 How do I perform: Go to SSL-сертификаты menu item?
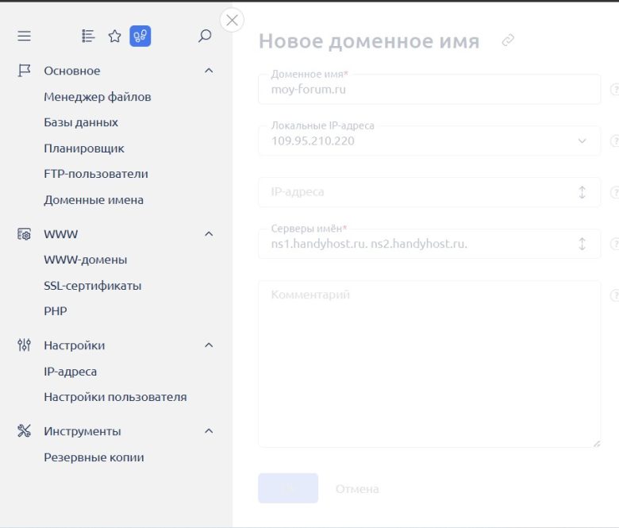click(x=93, y=286)
